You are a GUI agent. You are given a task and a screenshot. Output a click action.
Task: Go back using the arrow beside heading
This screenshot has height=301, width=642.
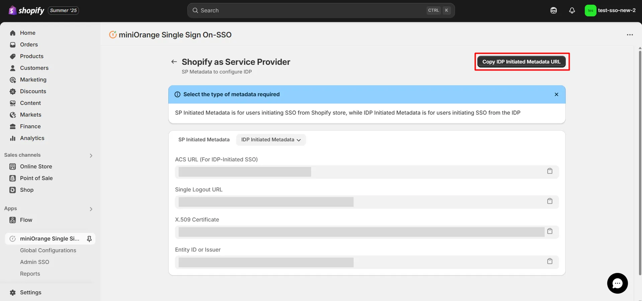(174, 61)
